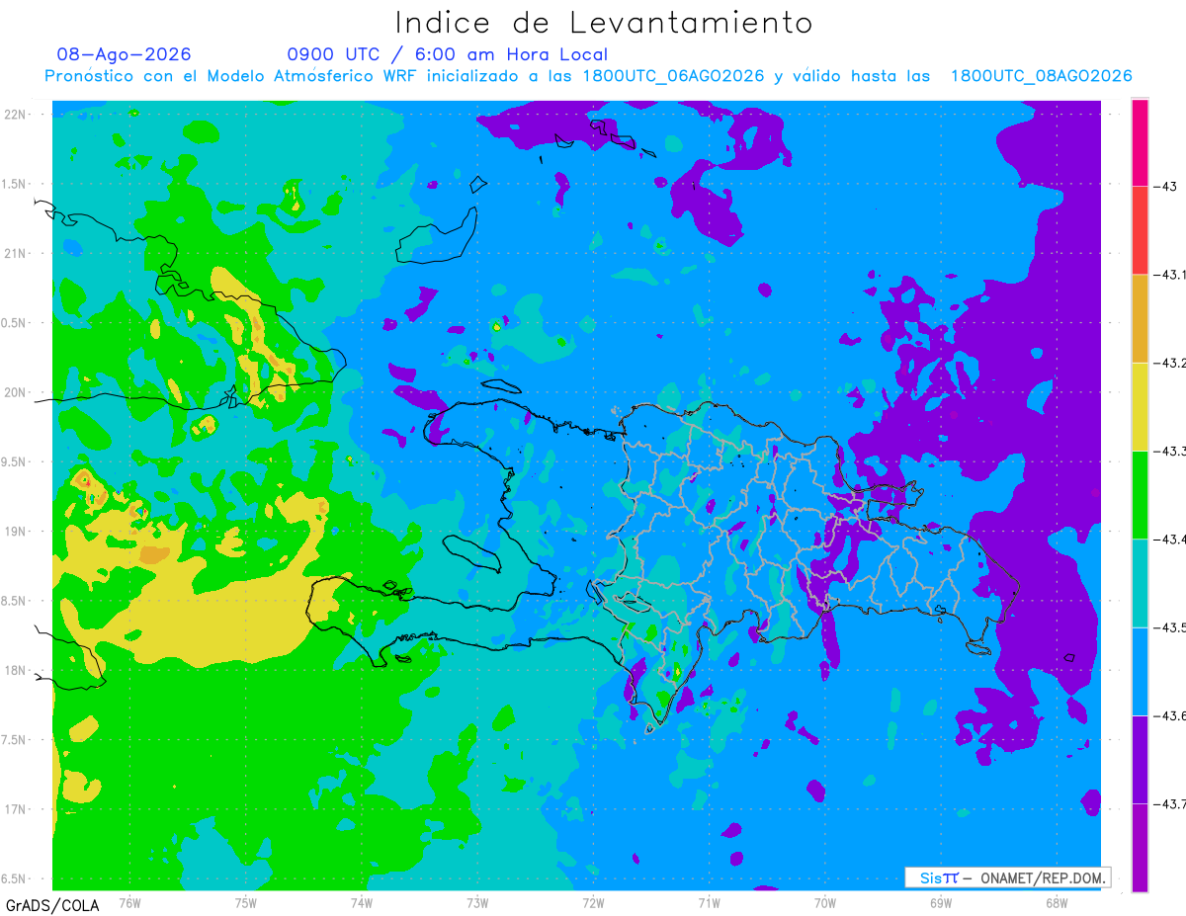This screenshot has width=1186, height=916.
Task: Click the "75W" longitude axis label
Action: coord(245,902)
